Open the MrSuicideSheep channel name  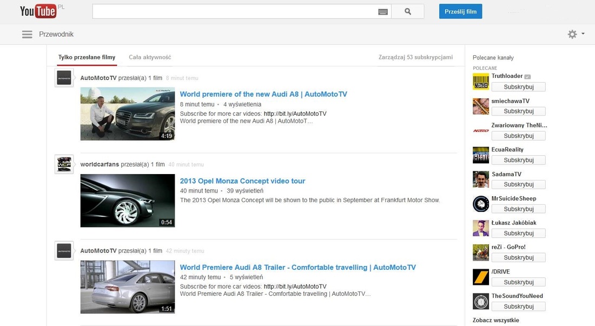coord(514,198)
